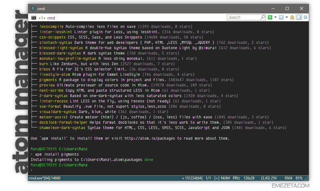Maximize the cmd window
Viewport: 320px width, 191px height.
point(287,8)
